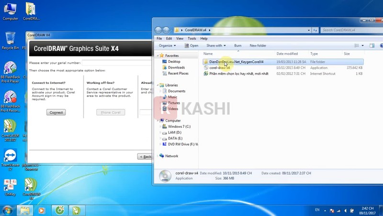Screen dimensions: 383x216
Task: Click the Explorer Back navigation arrow
Action: (x=158, y=30)
